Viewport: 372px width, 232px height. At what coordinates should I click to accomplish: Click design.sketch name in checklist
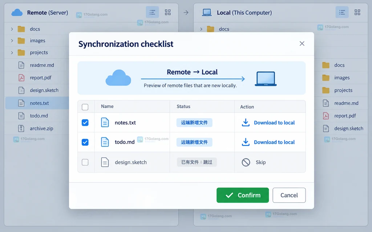[131, 162]
